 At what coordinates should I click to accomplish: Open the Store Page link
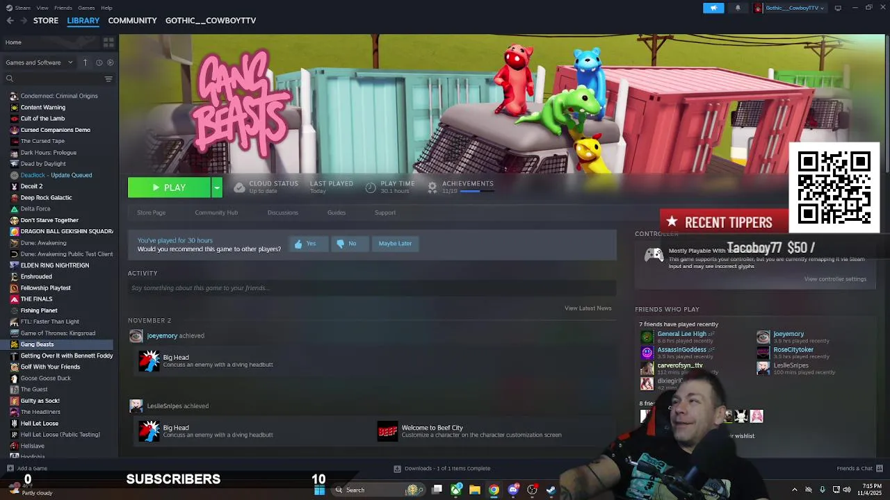[151, 212]
